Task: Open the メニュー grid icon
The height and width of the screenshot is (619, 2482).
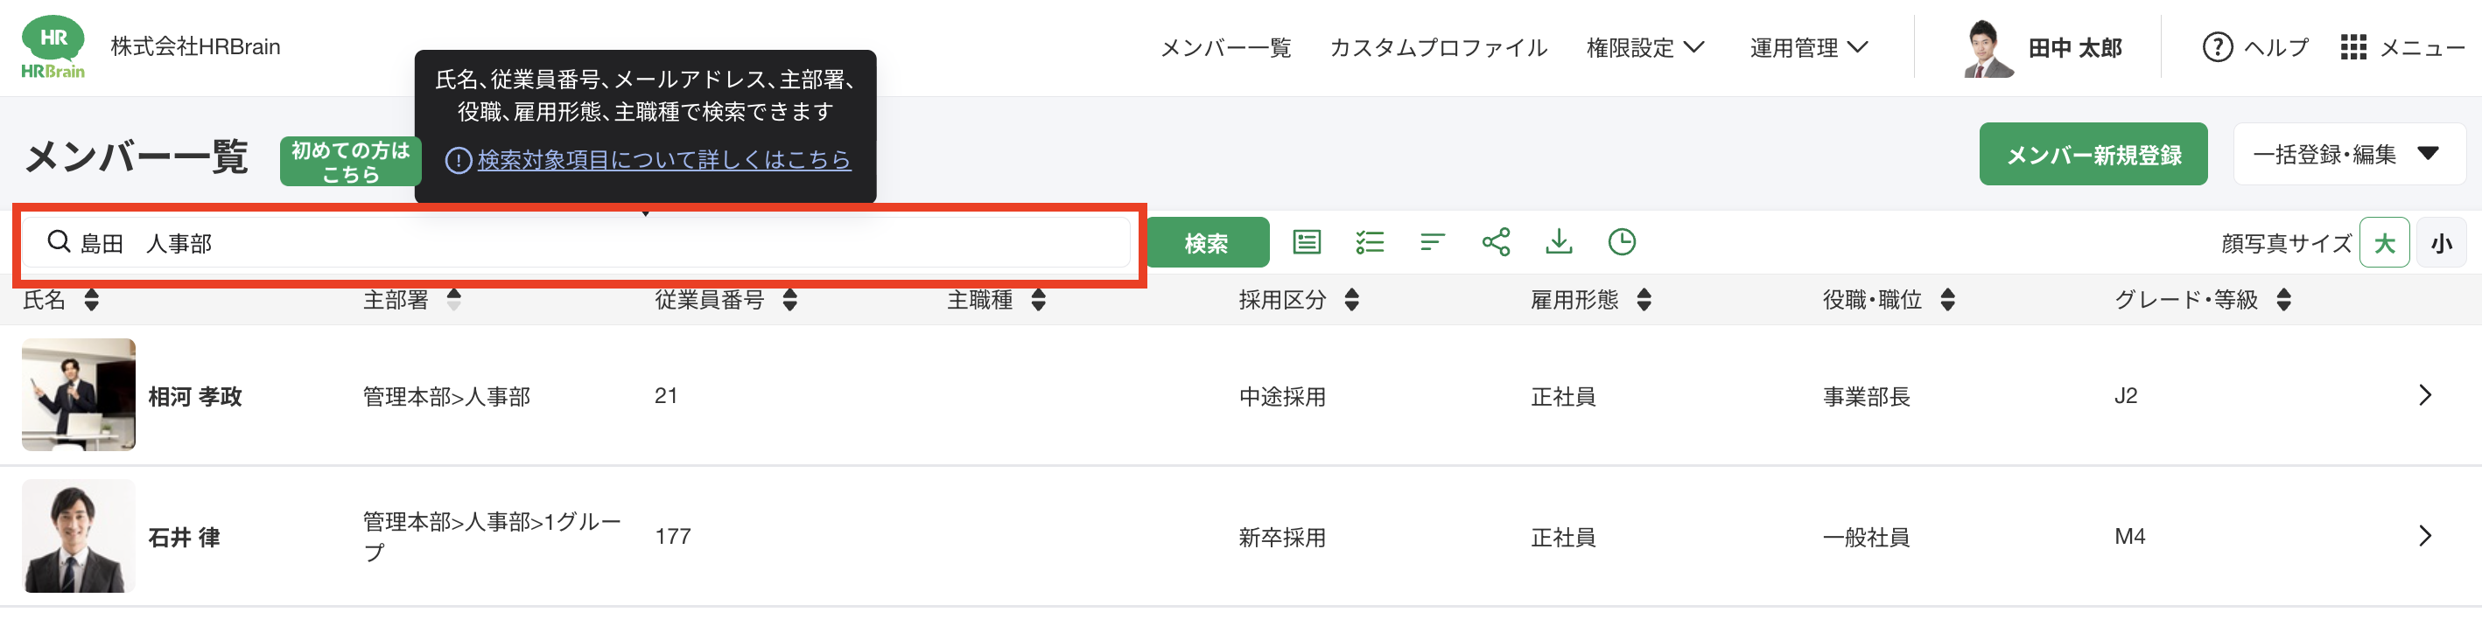Action: click(x=2352, y=47)
